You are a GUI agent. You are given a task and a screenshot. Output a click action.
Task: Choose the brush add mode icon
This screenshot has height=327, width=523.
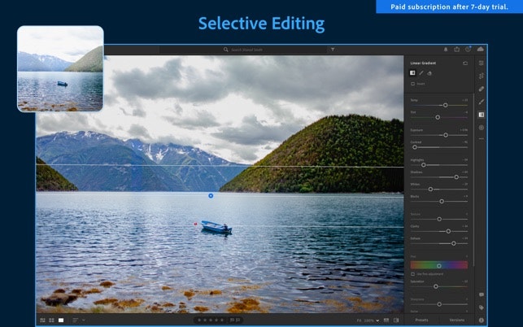coord(421,72)
